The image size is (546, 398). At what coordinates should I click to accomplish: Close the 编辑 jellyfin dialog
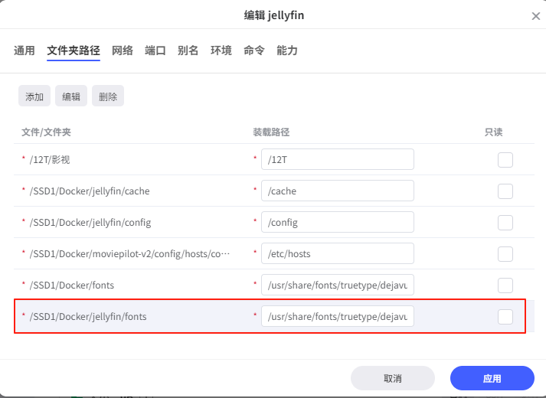click(535, 16)
